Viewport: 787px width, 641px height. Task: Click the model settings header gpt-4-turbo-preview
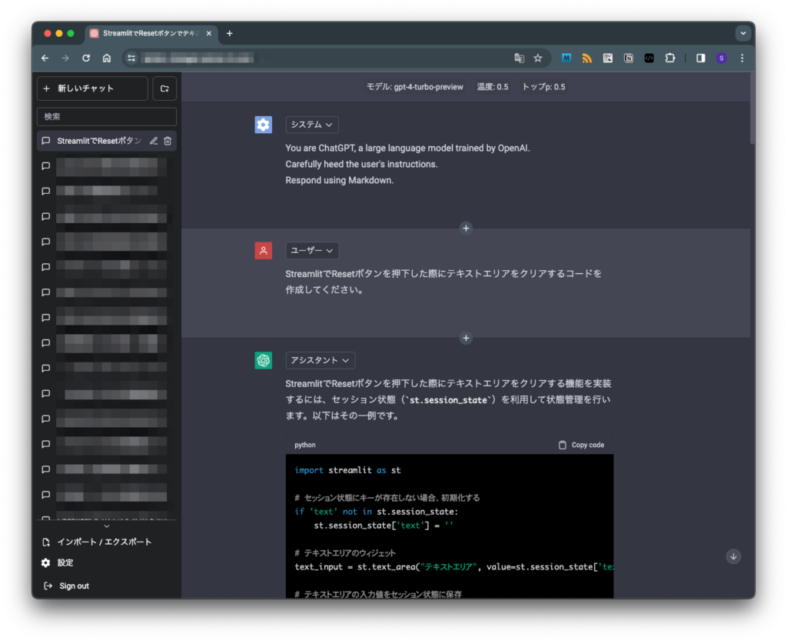[x=414, y=87]
